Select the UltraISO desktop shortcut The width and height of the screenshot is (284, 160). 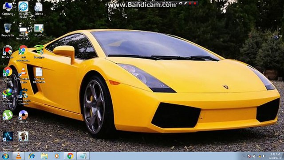(23, 116)
